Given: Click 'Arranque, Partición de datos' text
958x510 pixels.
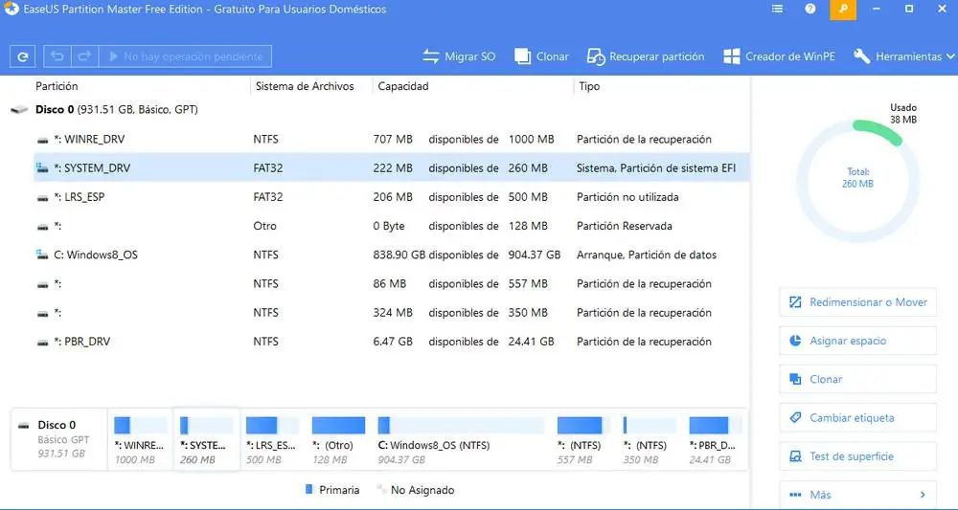Looking at the screenshot, I should pos(647,255).
